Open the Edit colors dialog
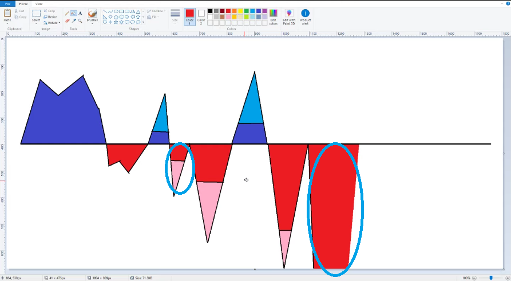This screenshot has height=281, width=511. (273, 17)
